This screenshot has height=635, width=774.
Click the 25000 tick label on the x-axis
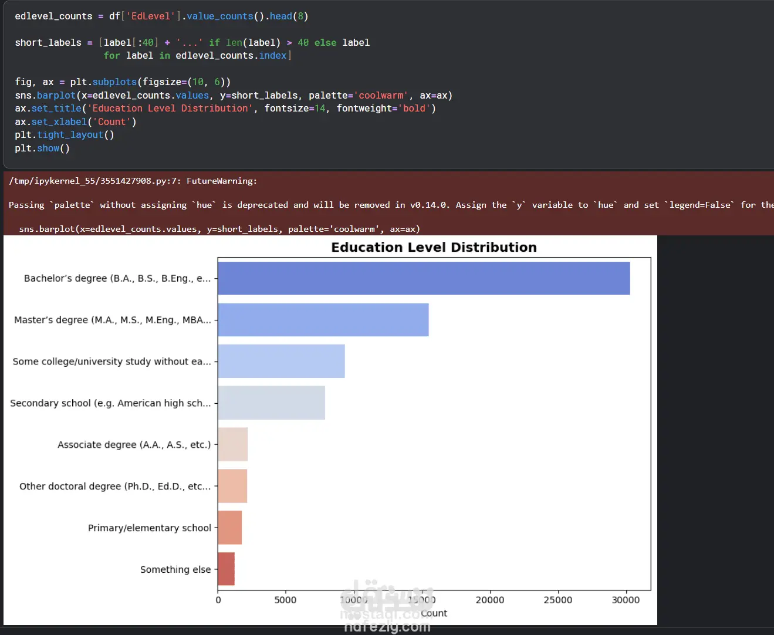[558, 600]
